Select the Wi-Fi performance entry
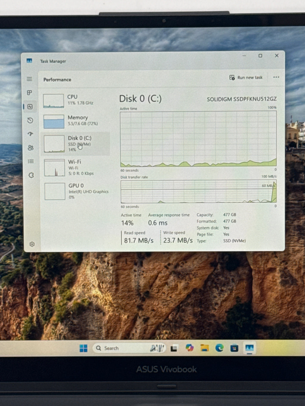The height and width of the screenshot is (406, 305). tap(76, 167)
